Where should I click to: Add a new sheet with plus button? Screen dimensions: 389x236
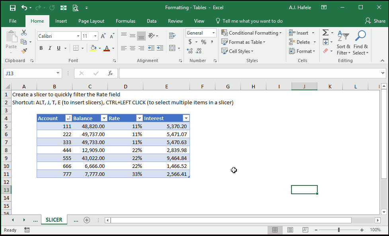(x=86, y=220)
